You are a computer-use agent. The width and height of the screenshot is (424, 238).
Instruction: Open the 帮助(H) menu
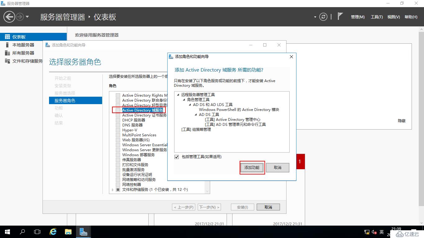click(x=411, y=17)
